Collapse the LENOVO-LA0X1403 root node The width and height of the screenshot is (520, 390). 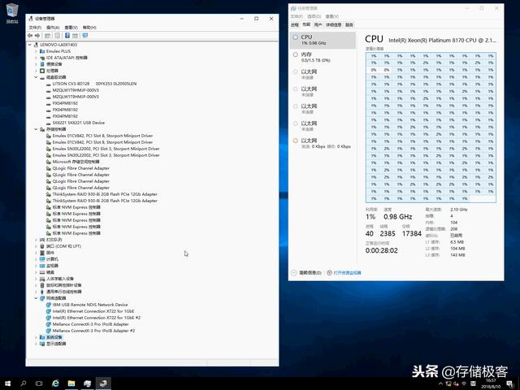click(x=30, y=45)
